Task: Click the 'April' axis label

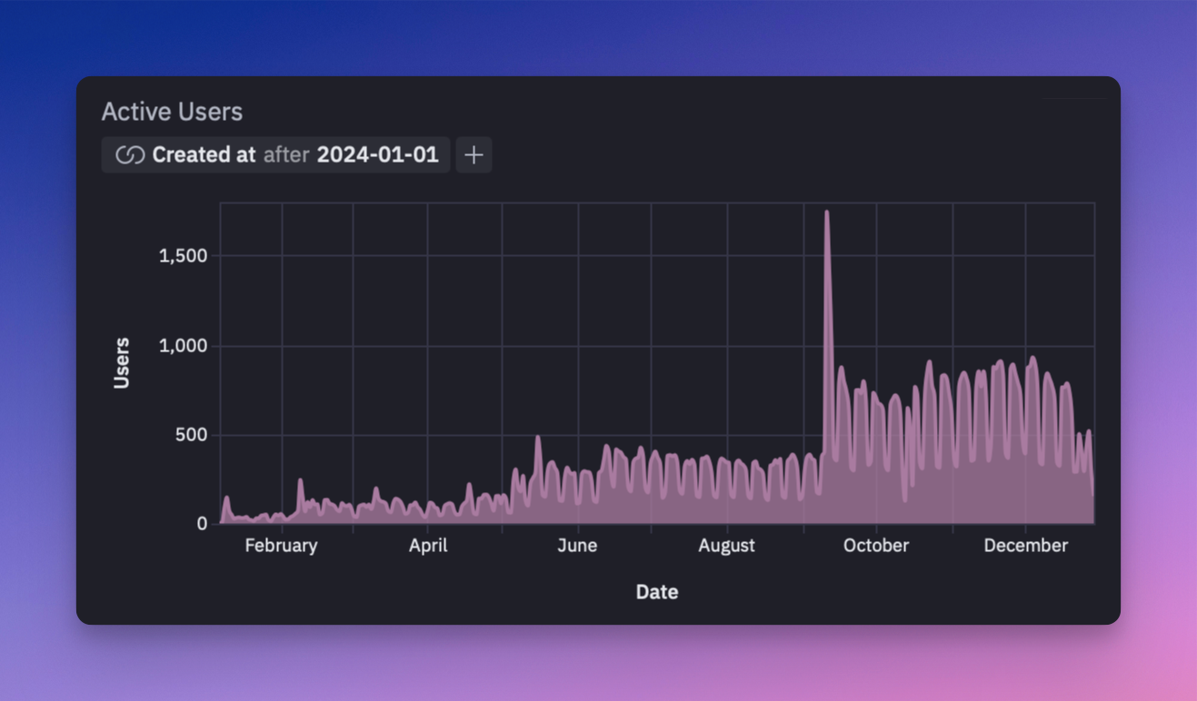Action: point(428,545)
